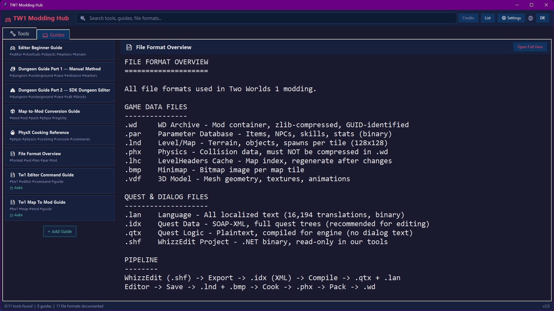Click the Tw1 Editor Command Guide document icon
The width and height of the screenshot is (554, 311).
pyautogui.click(x=13, y=175)
